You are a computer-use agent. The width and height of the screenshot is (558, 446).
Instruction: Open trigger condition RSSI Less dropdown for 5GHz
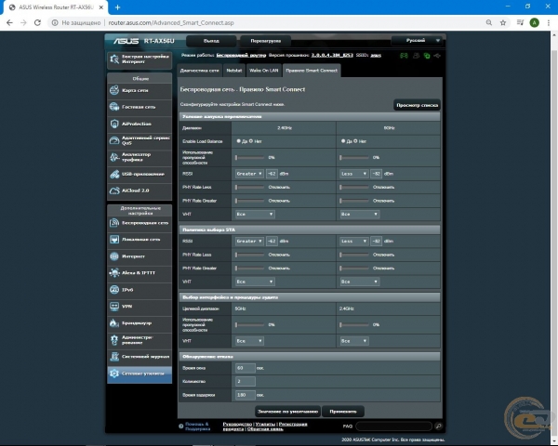click(x=354, y=174)
